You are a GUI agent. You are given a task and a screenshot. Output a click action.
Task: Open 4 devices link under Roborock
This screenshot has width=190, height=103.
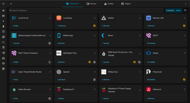[x=151, y=98]
